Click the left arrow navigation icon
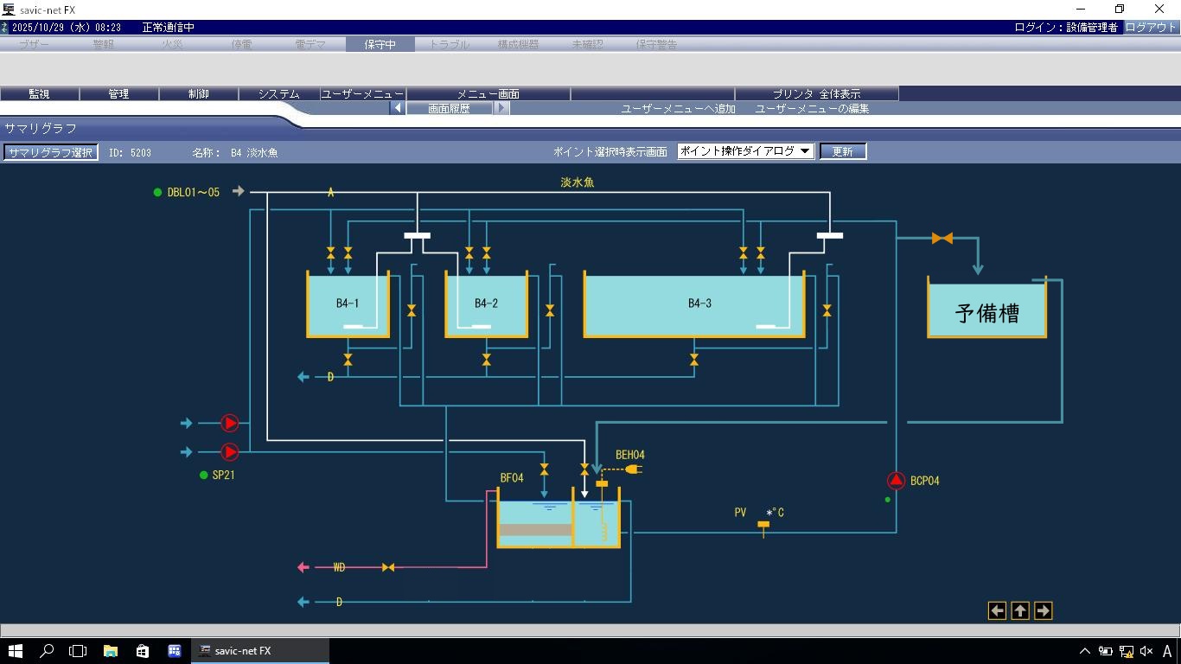The width and height of the screenshot is (1181, 664). 997,610
